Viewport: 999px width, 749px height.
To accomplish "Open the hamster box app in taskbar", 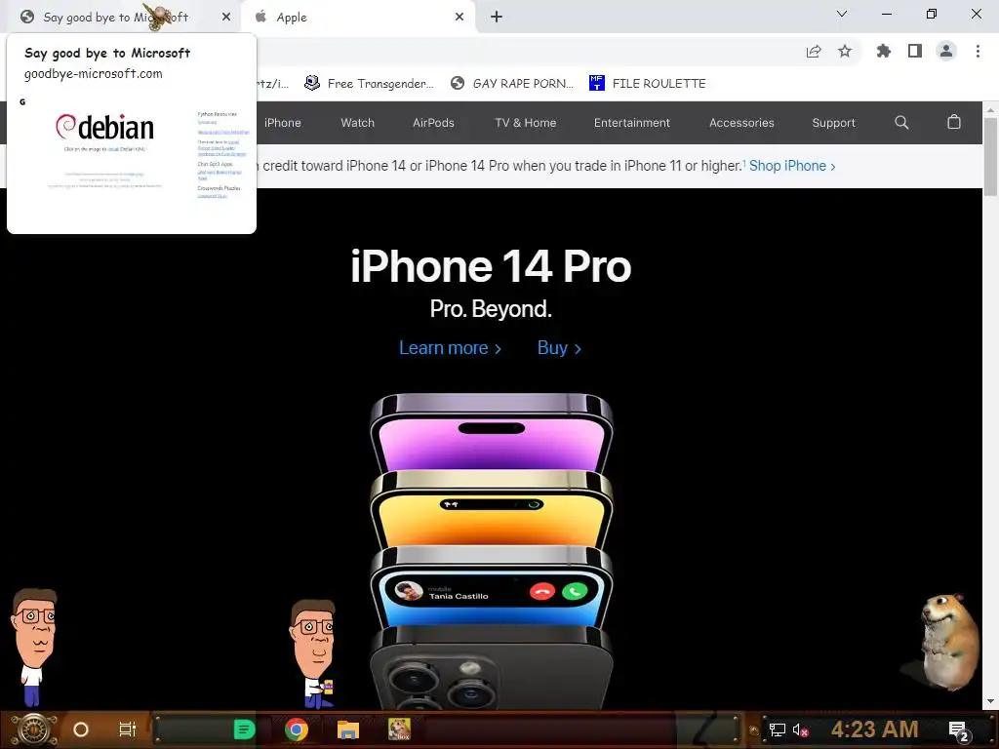I will pos(399,729).
